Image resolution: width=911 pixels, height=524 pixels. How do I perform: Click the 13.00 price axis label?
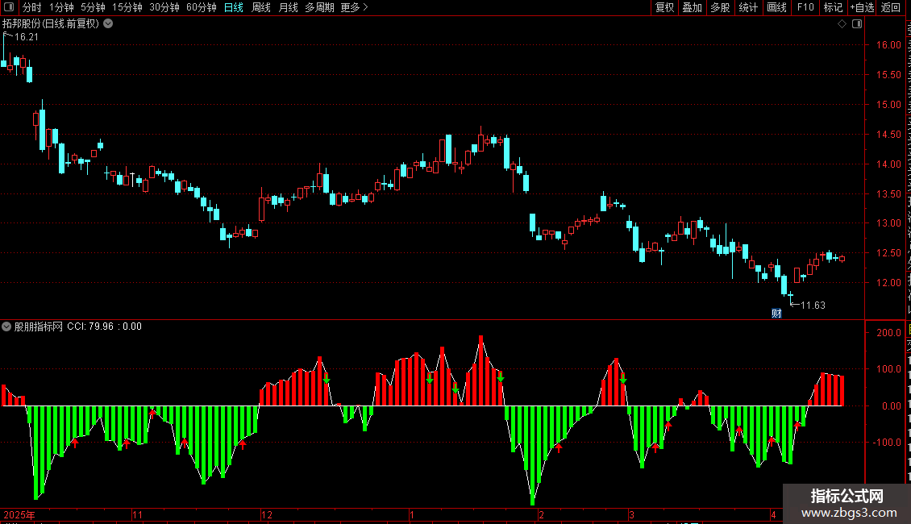pos(888,223)
